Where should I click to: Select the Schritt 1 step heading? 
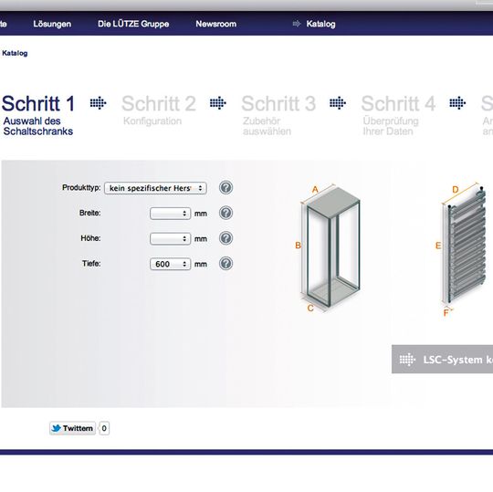38,103
